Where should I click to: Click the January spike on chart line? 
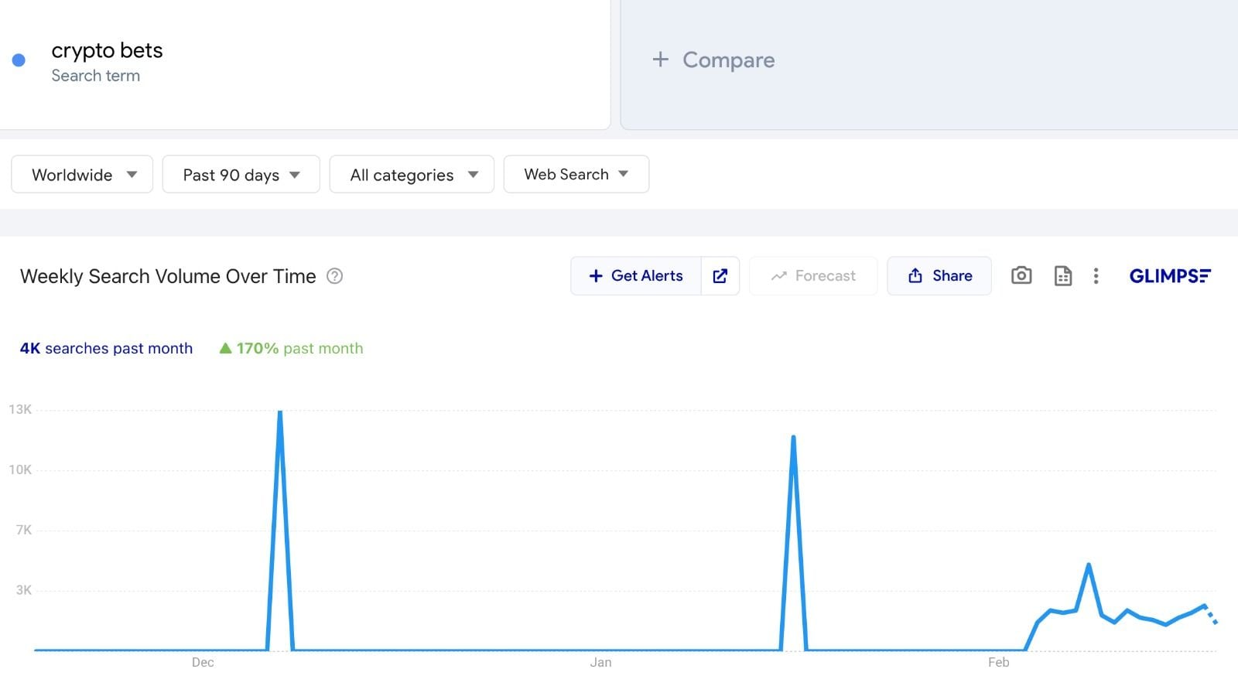[x=793, y=439]
